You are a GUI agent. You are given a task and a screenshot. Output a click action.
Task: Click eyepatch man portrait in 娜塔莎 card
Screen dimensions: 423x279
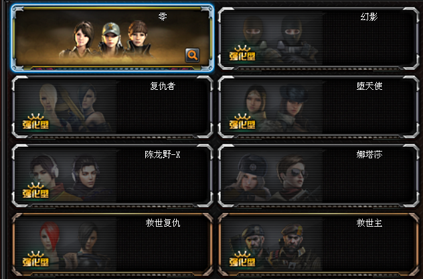292,180
